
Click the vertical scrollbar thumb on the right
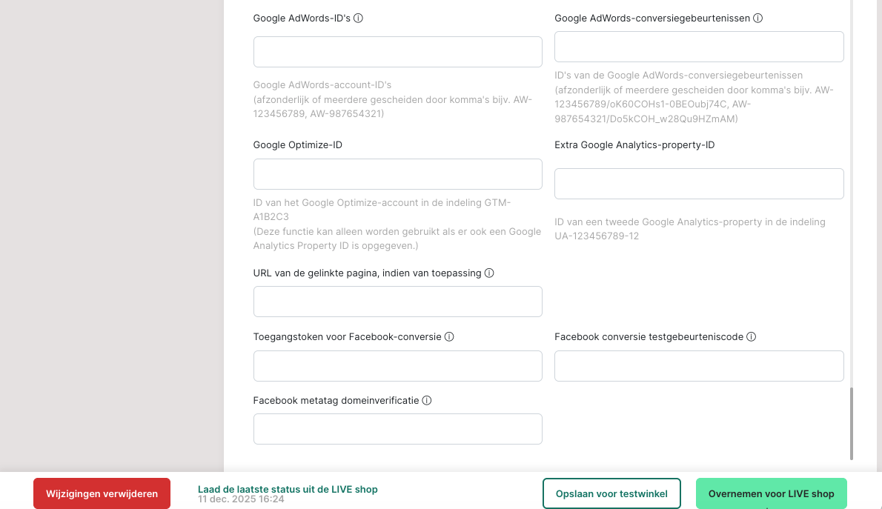(x=852, y=422)
